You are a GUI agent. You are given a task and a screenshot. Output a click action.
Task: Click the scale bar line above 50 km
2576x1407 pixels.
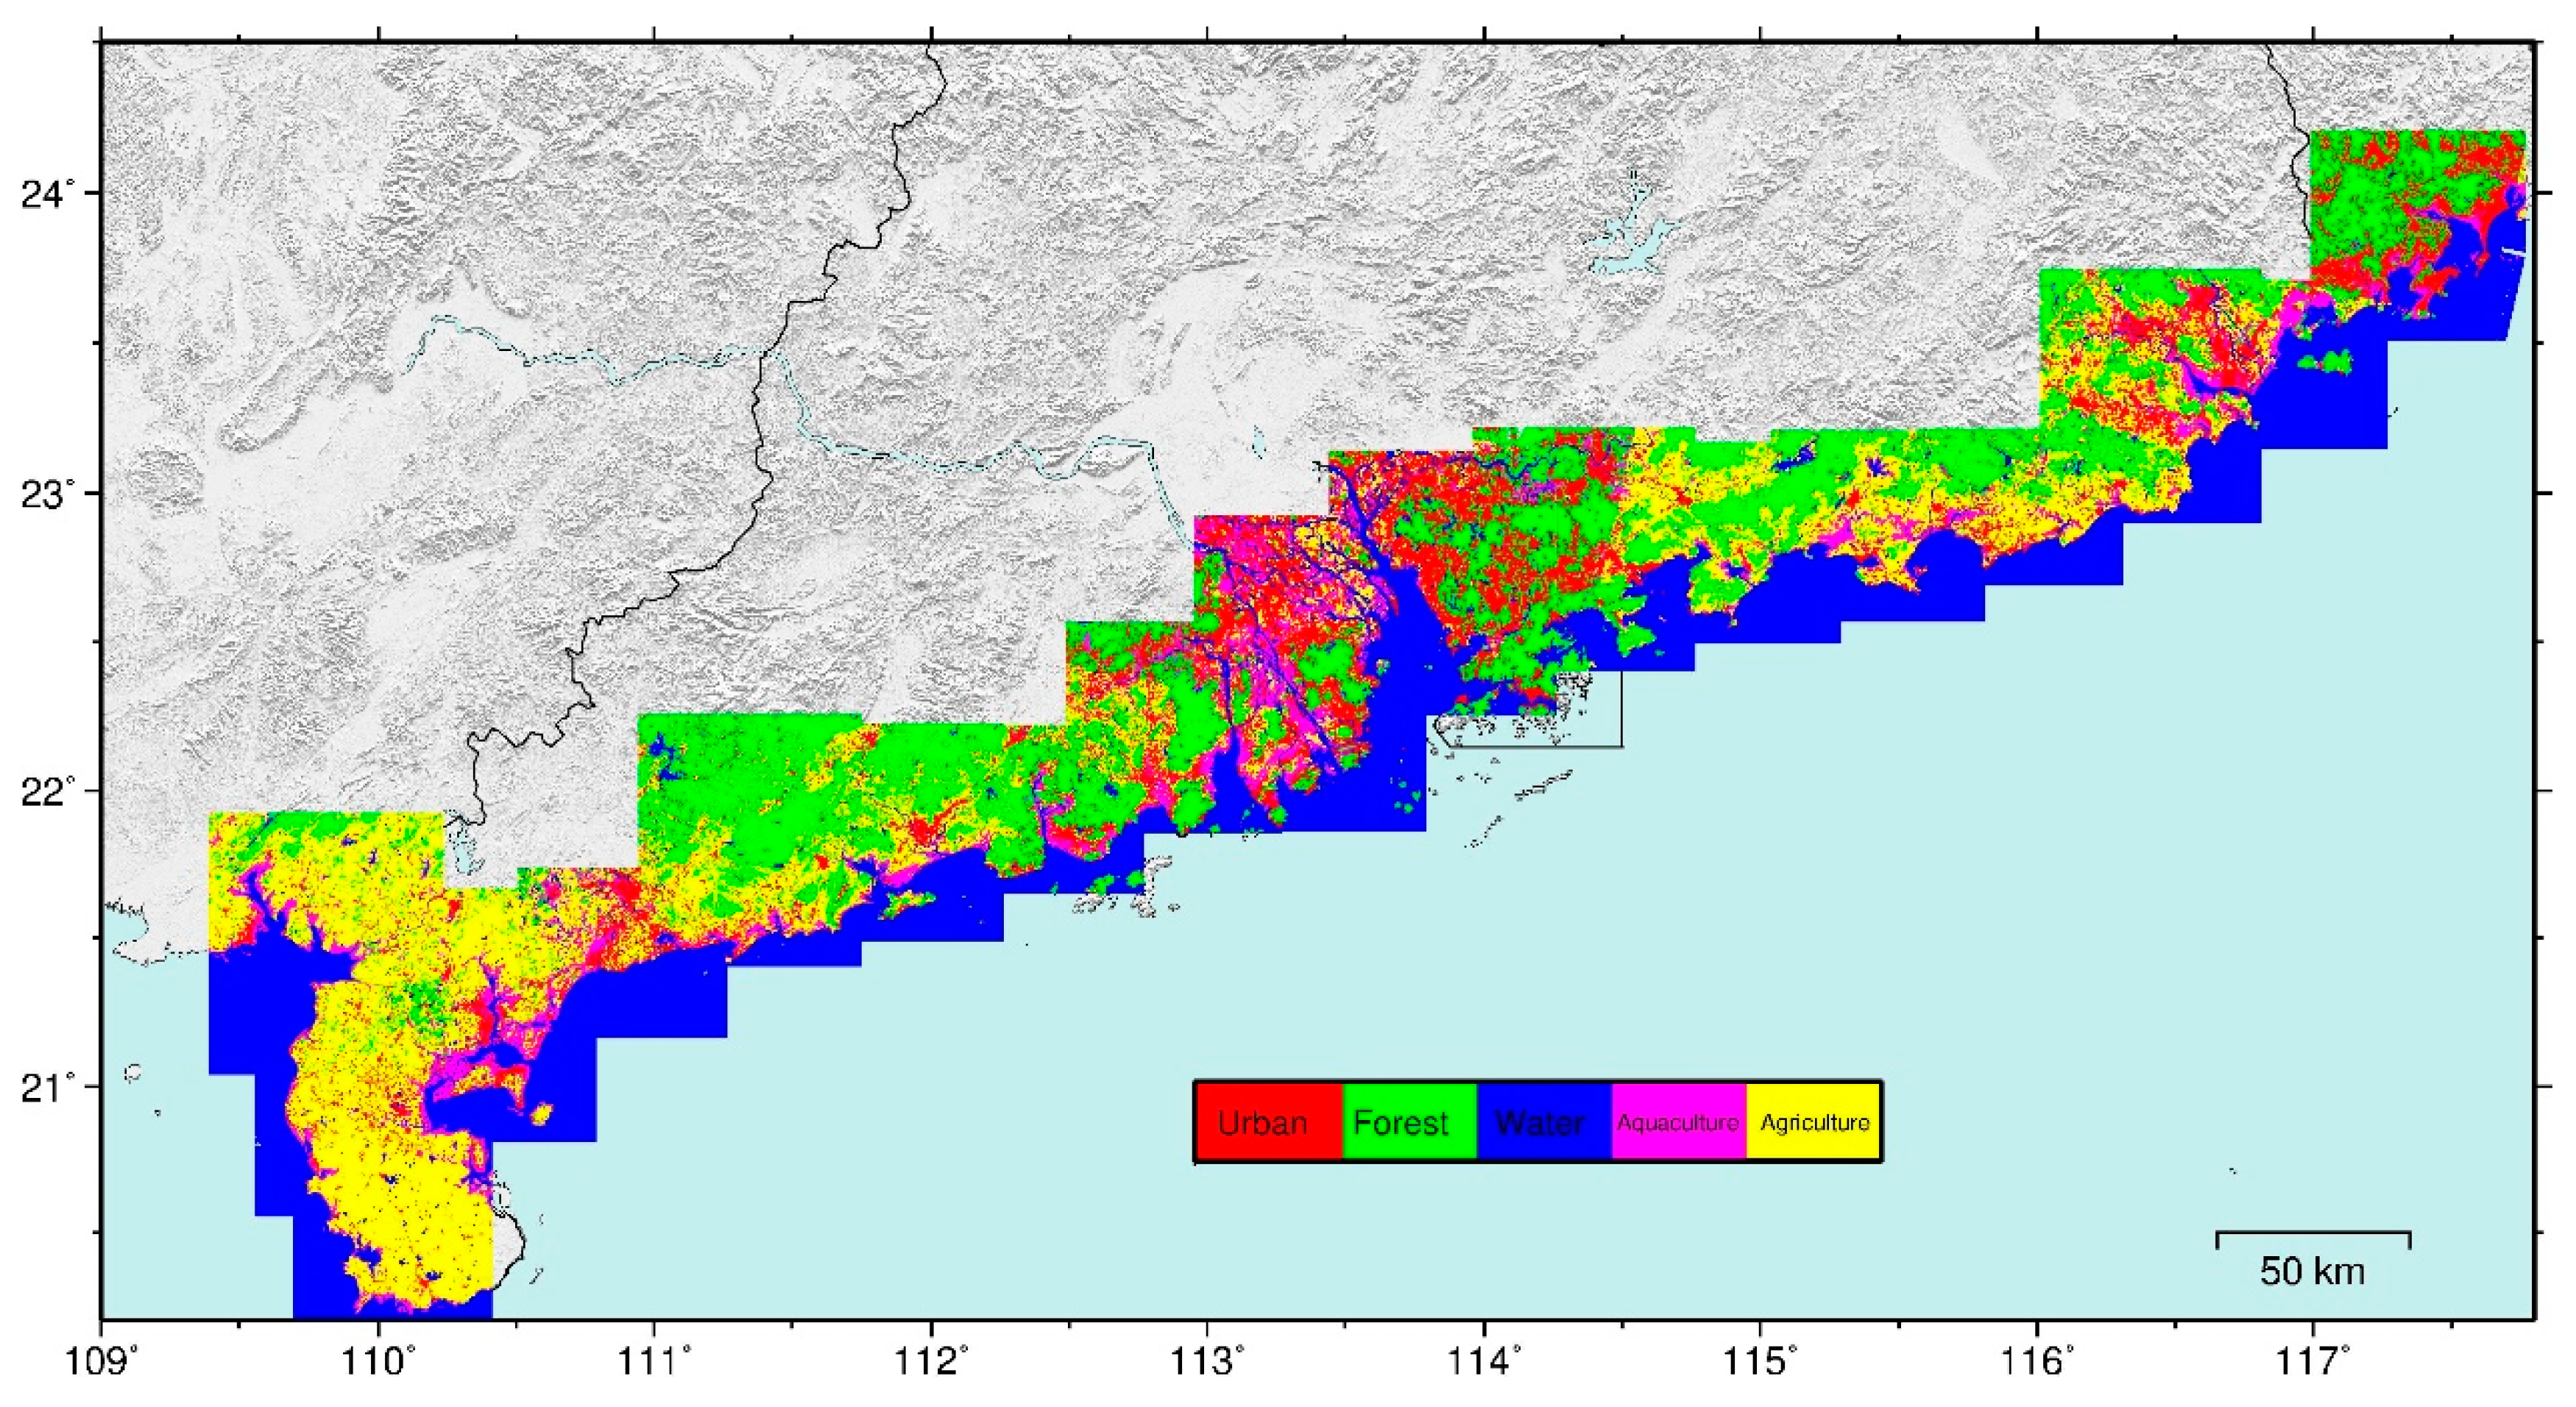[x=2313, y=1233]
